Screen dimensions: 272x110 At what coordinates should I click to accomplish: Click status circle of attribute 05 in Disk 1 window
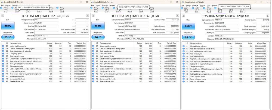pyautogui.click(x=3, y=51)
